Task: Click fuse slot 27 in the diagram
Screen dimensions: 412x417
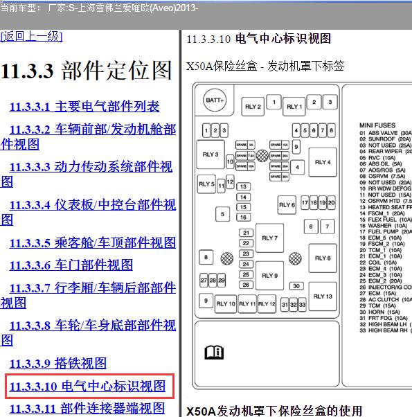Action: click(x=204, y=281)
